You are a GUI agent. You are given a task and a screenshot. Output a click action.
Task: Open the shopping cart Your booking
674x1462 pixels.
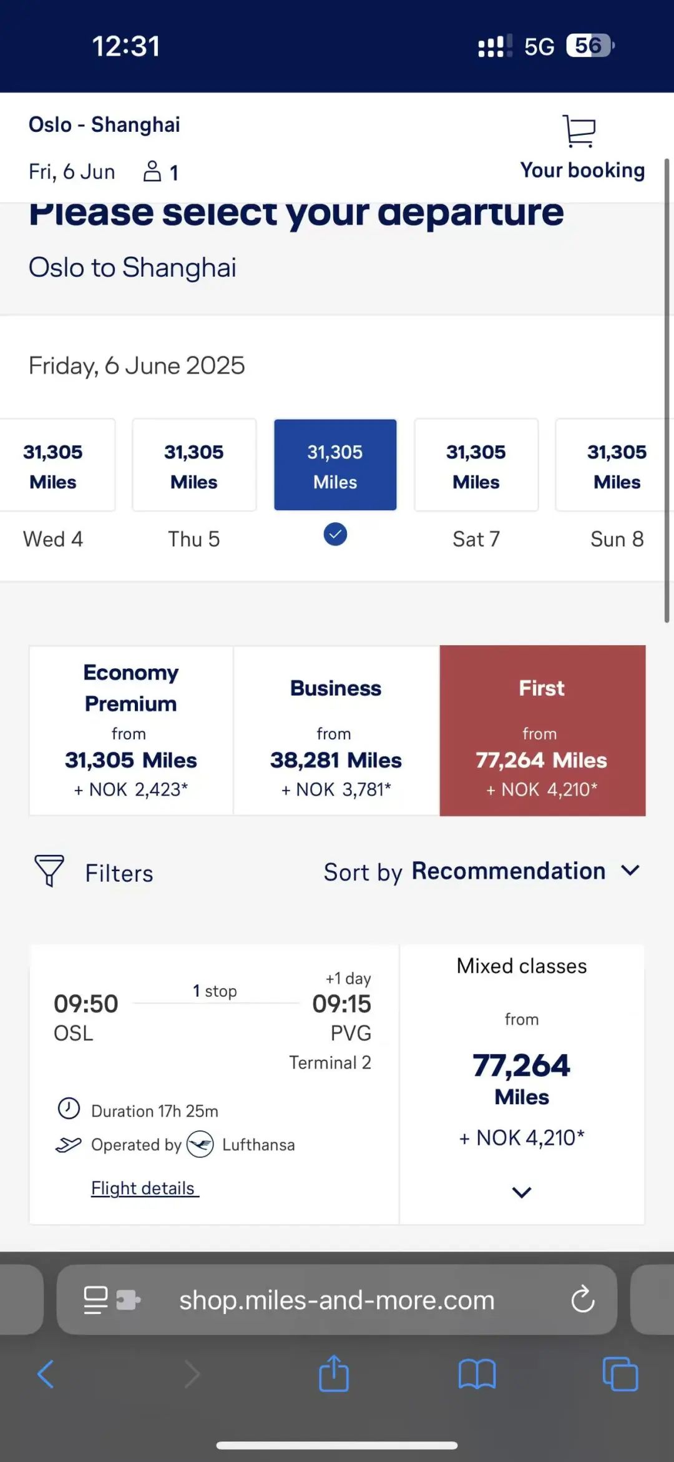point(582,147)
